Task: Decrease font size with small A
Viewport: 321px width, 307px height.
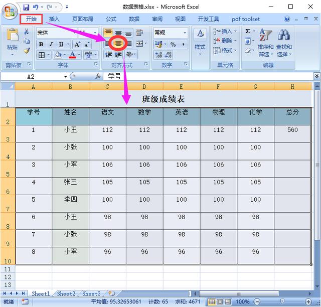Action: (87, 45)
